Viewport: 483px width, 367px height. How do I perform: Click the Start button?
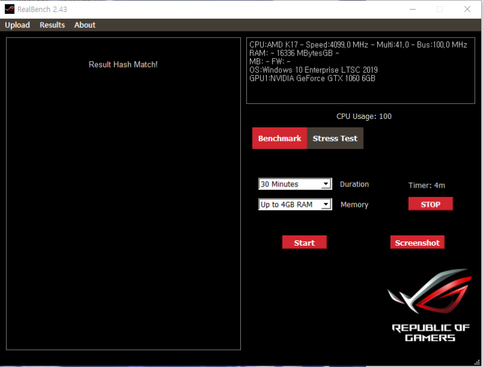tap(304, 242)
